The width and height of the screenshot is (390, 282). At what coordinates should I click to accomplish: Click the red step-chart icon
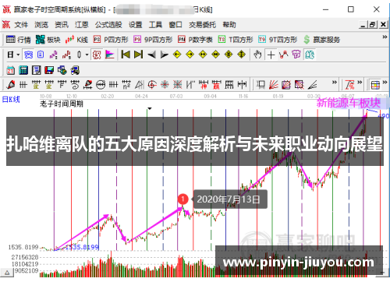(66, 55)
